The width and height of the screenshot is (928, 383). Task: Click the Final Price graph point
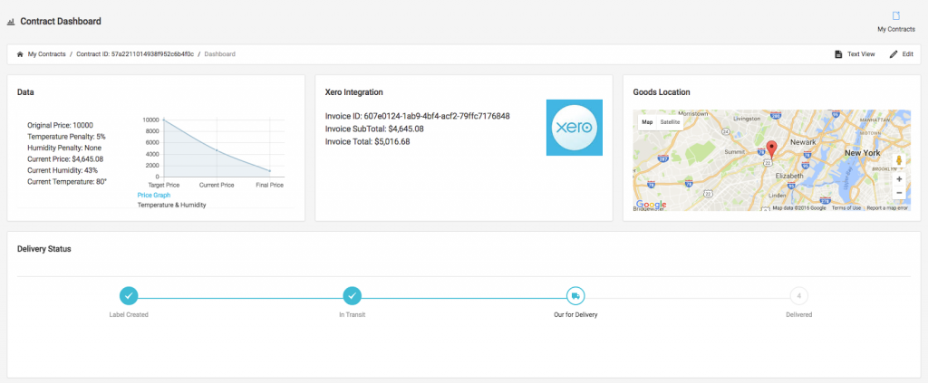click(x=270, y=171)
